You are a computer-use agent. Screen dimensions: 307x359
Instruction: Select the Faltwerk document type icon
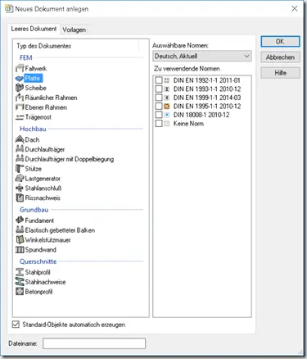[x=20, y=68]
